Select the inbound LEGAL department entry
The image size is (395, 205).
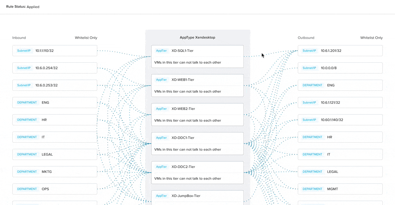[x=55, y=154]
